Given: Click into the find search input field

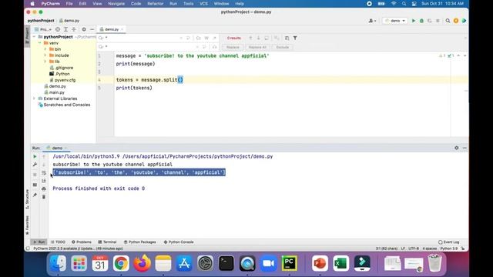Looking at the screenshot, I should [143, 38].
